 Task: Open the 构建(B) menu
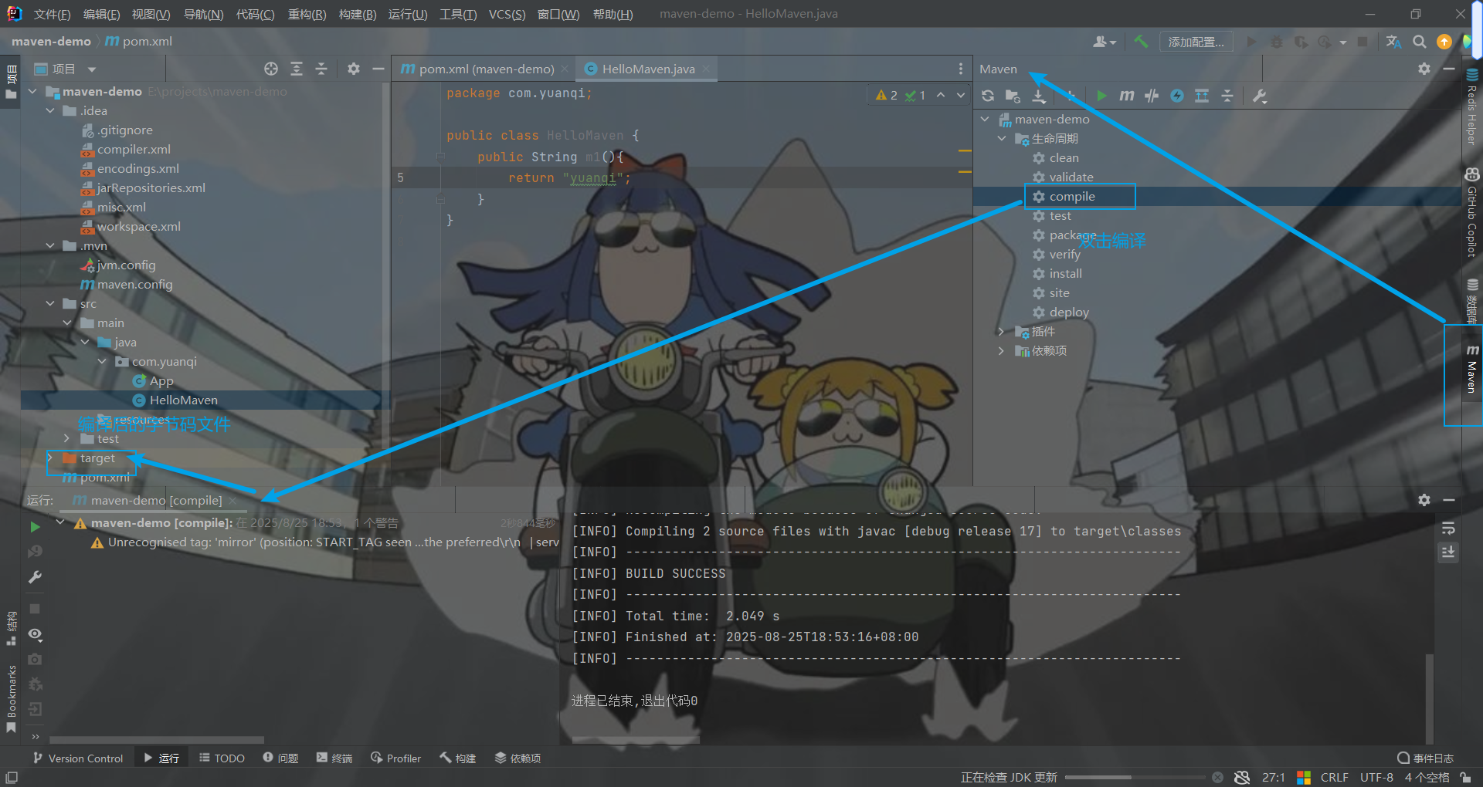pyautogui.click(x=358, y=14)
